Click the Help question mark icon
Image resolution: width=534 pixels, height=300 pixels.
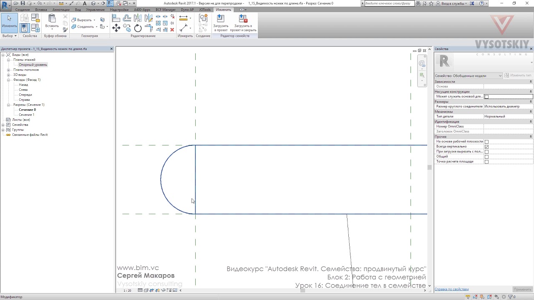(482, 3)
